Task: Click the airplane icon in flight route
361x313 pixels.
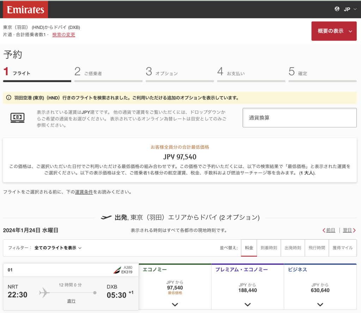Action: pos(44,292)
